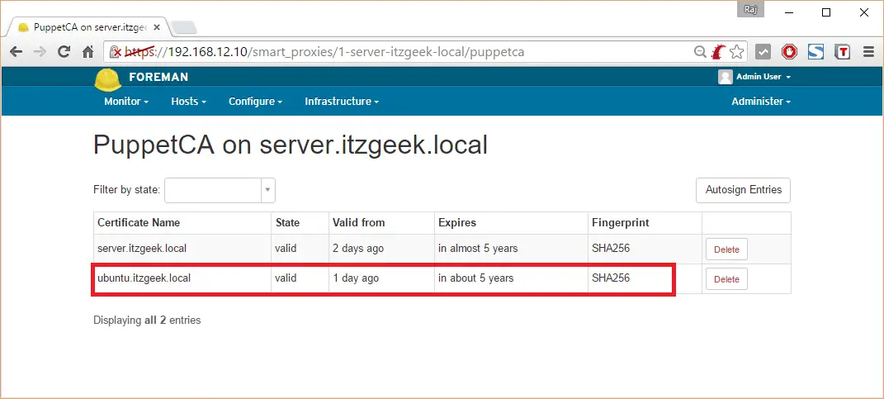The height and width of the screenshot is (399, 884).
Task: Click valid state of ubuntu.itzgeek.local row
Action: pos(286,278)
